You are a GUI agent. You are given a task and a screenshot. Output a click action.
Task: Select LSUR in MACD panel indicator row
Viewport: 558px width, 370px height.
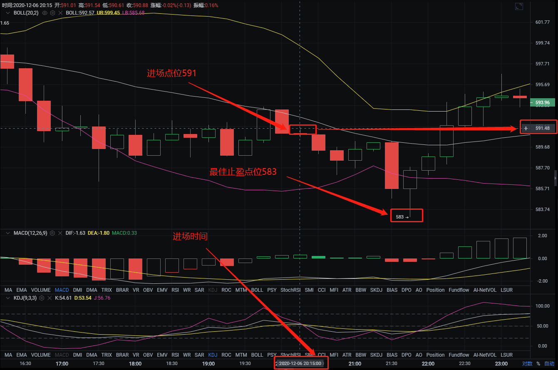coord(507,290)
